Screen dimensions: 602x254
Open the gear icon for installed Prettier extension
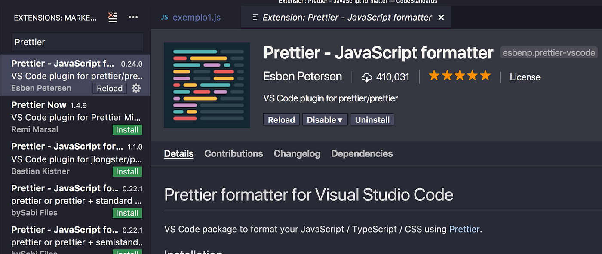point(136,88)
